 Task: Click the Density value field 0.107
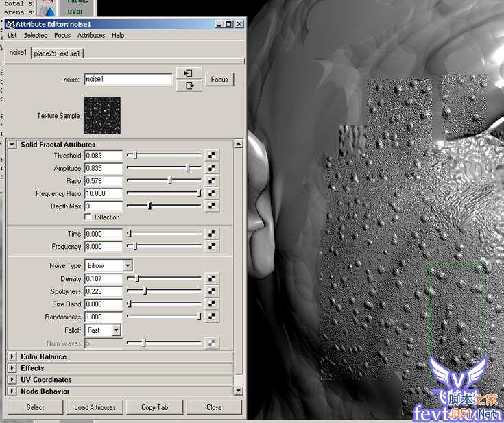coord(104,278)
